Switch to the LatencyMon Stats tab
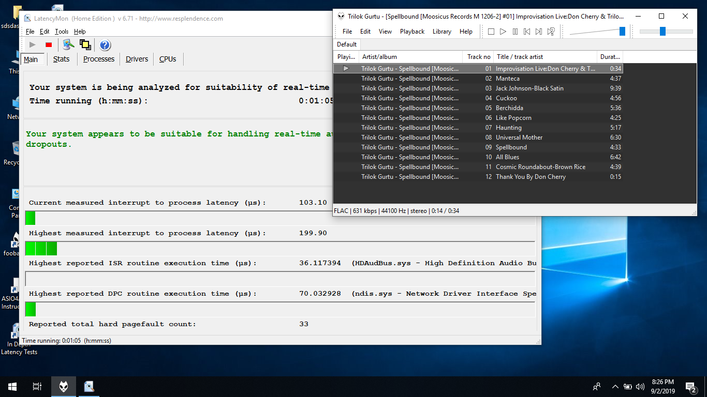The height and width of the screenshot is (397, 707). (x=61, y=59)
